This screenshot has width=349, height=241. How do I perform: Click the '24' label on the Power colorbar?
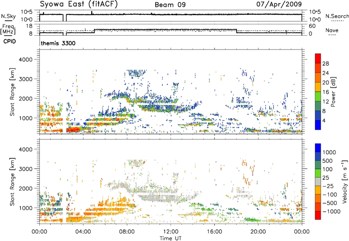point(325,73)
